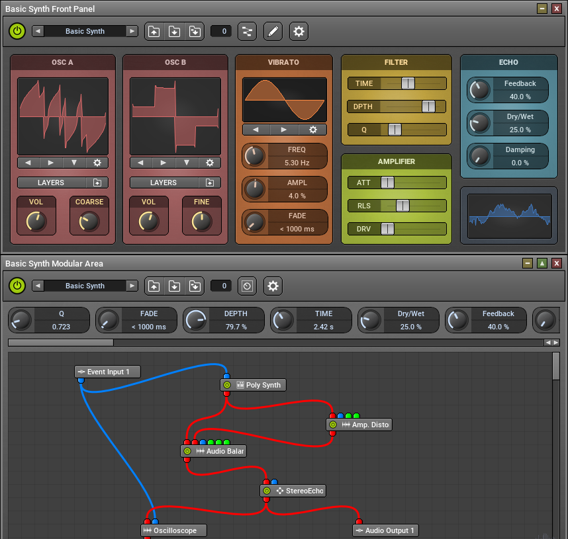Viewport: 568px width, 539px height.
Task: Click the OSC A LAYERS button
Action: coord(51,183)
